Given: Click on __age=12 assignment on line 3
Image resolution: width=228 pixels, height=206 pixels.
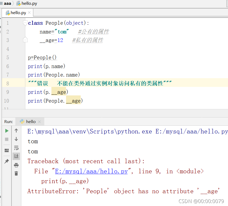Looking at the screenshot, I should [x=51, y=40].
